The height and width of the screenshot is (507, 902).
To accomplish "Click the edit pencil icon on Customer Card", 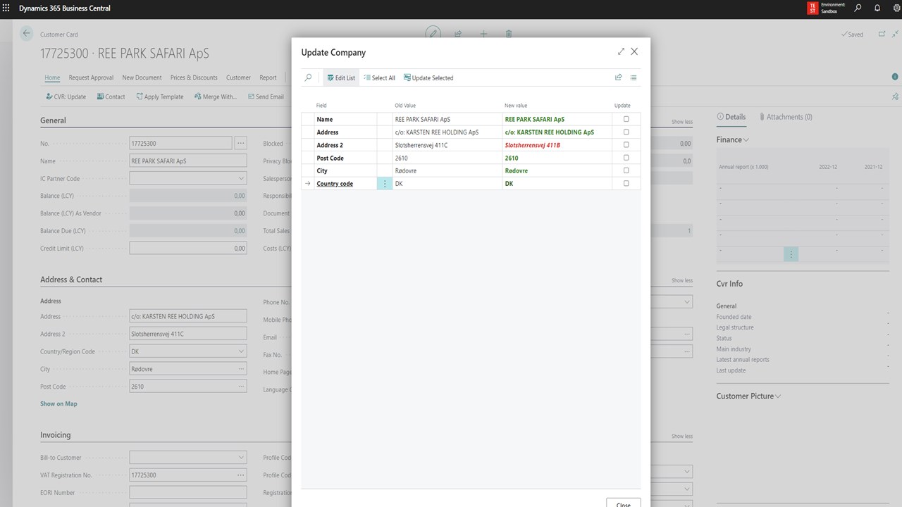I will (433, 33).
